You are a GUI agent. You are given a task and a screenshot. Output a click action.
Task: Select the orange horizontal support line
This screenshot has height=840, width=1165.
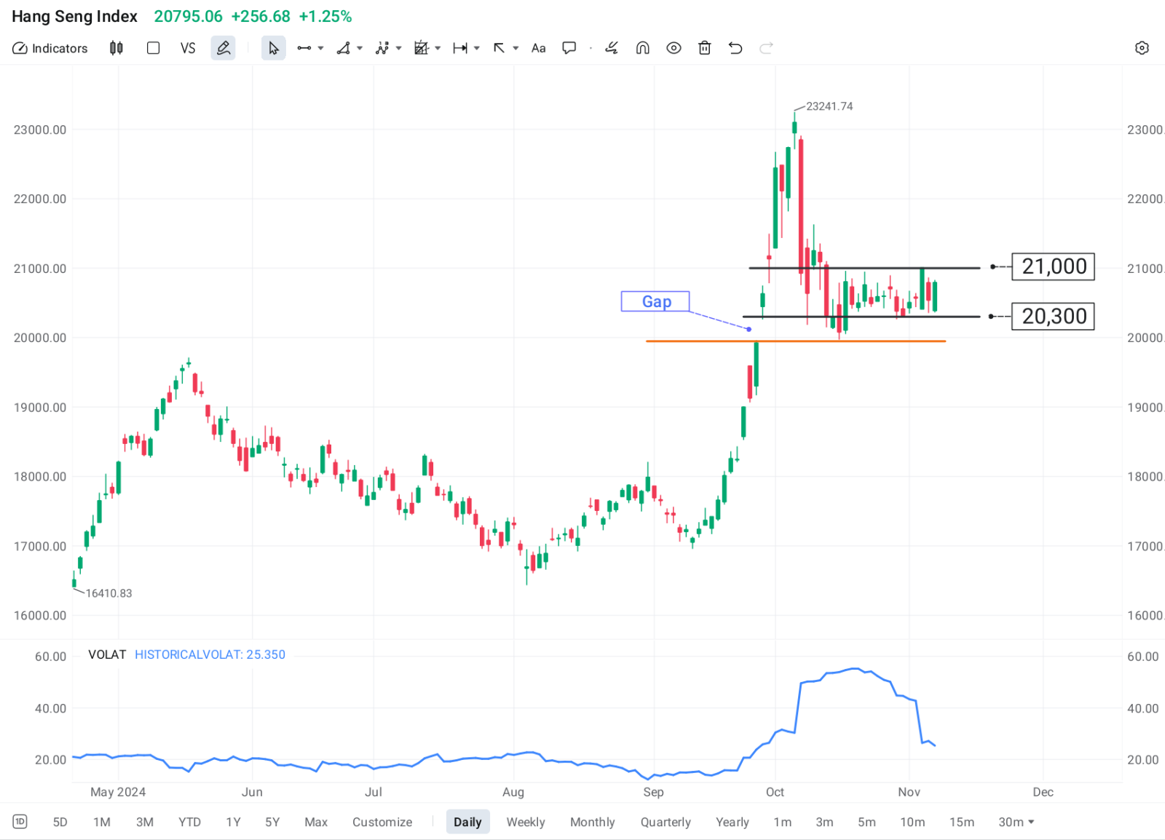[796, 341]
